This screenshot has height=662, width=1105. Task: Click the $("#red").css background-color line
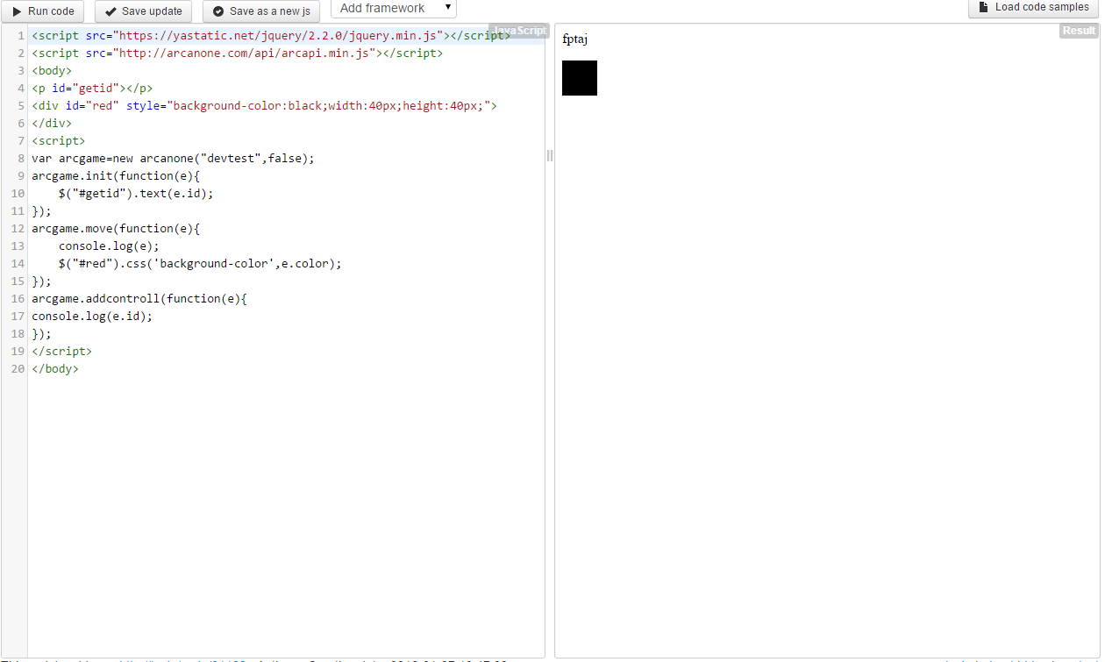[x=200, y=264]
